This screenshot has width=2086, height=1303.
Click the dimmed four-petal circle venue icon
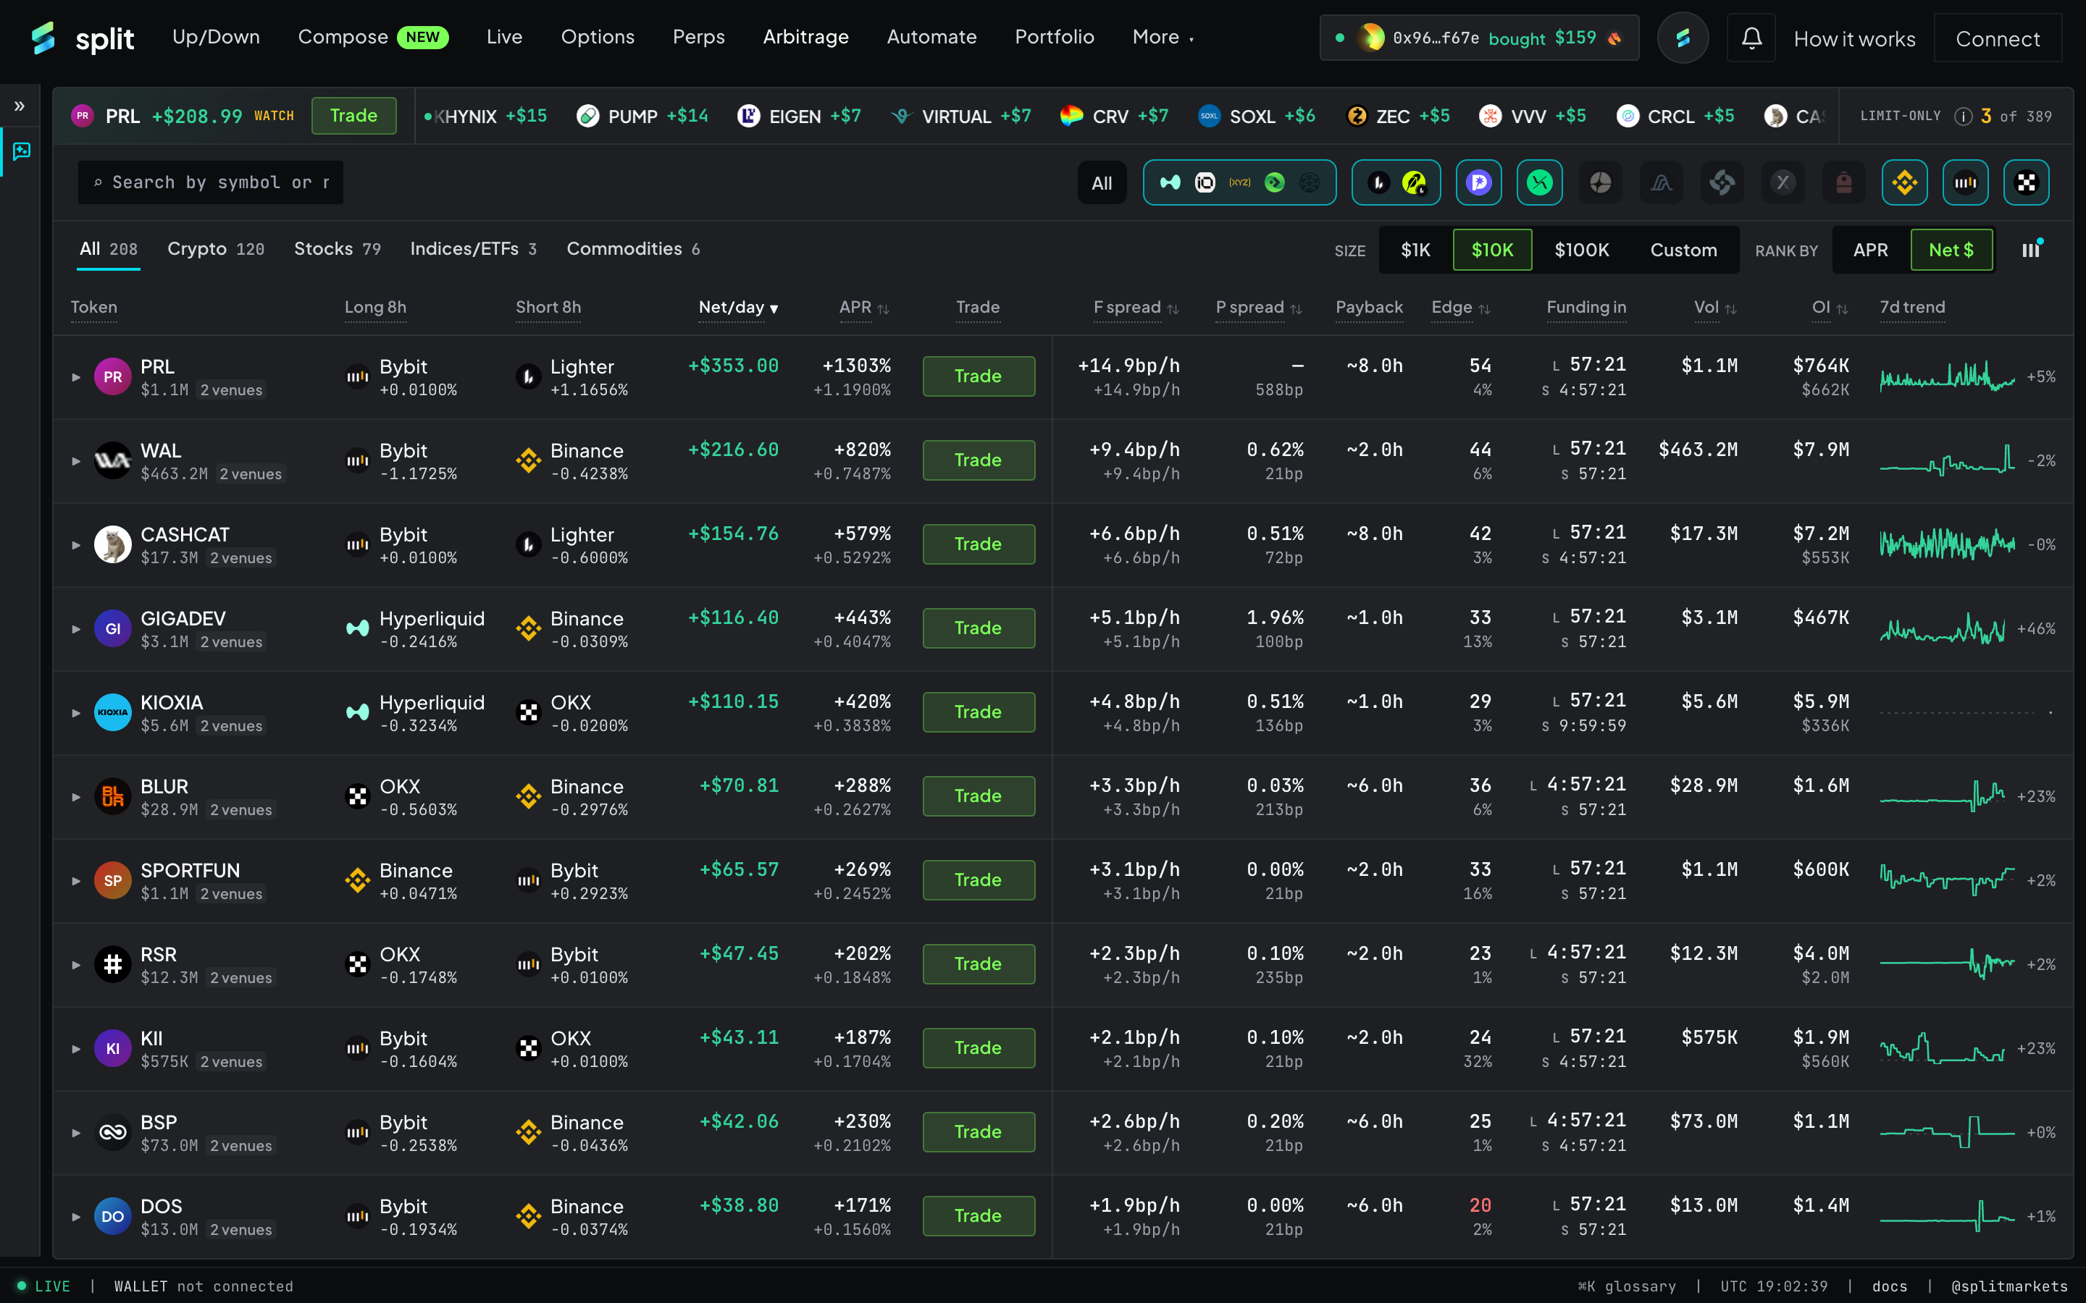[1600, 182]
